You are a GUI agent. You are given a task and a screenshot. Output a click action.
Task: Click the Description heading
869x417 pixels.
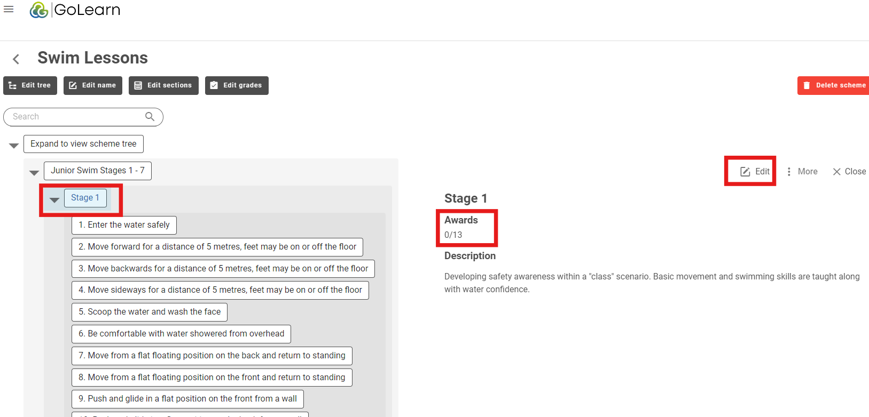click(x=470, y=256)
